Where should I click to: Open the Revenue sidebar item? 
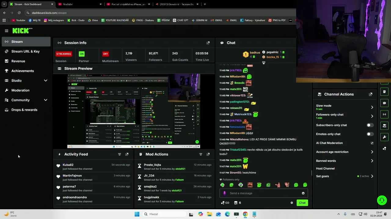pos(26,61)
